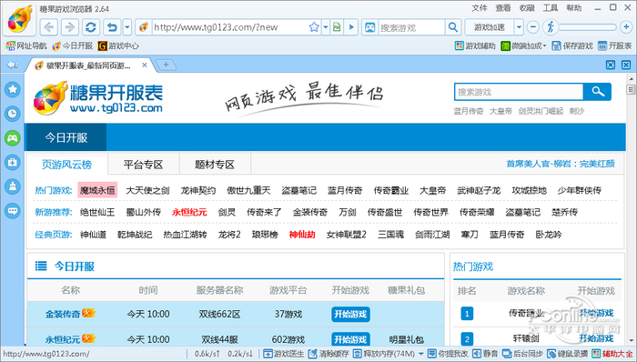Image resolution: width=637 pixels, height=362 pixels.
Task: Click 游戏医生 in status bar
Action: click(x=284, y=354)
